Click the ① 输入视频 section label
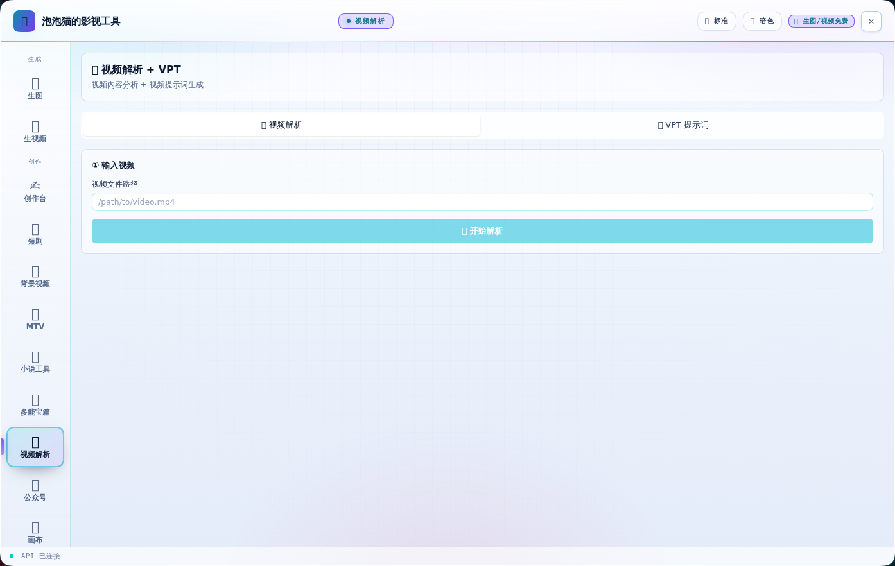The width and height of the screenshot is (895, 566). pyautogui.click(x=113, y=166)
